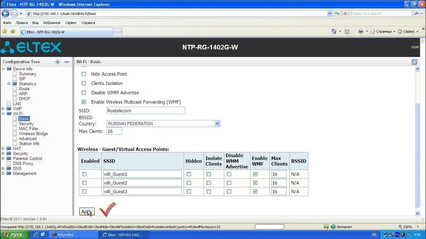Collapse Configuration Tree using minus icon

click(x=66, y=62)
